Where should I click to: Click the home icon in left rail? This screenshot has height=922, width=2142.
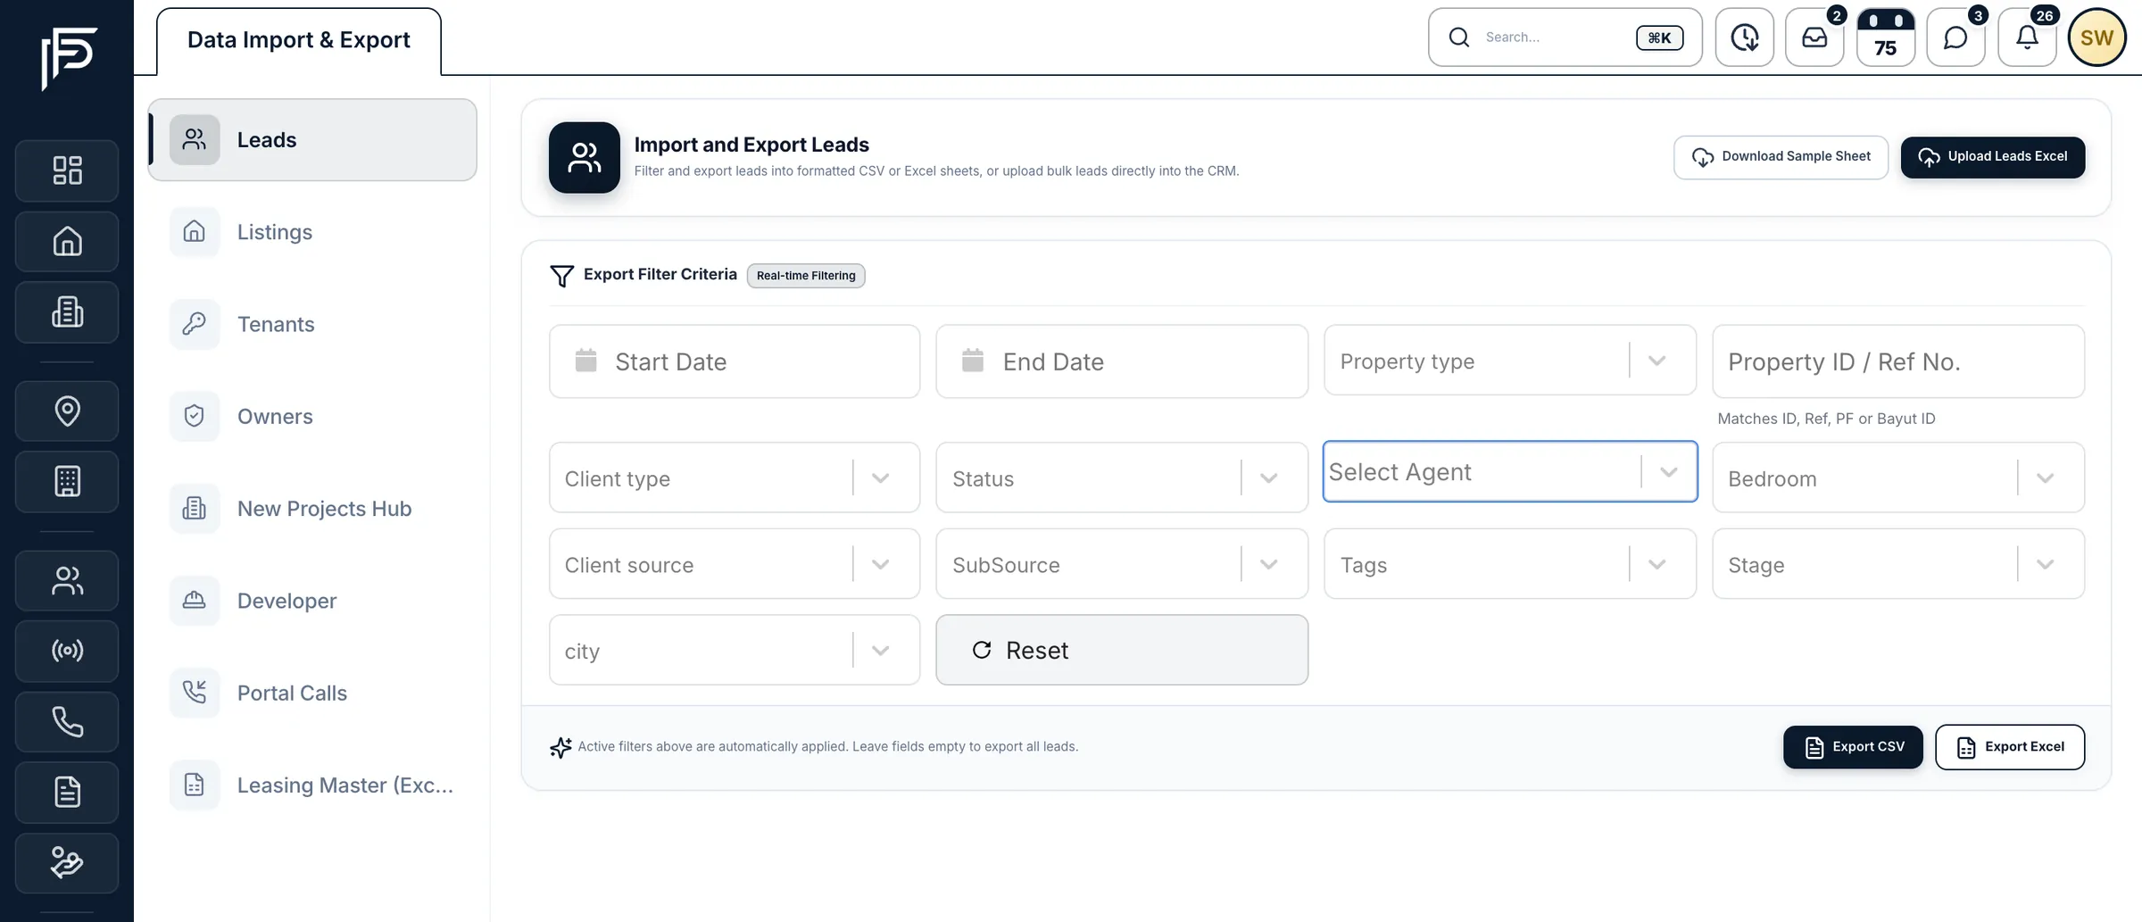point(67,241)
